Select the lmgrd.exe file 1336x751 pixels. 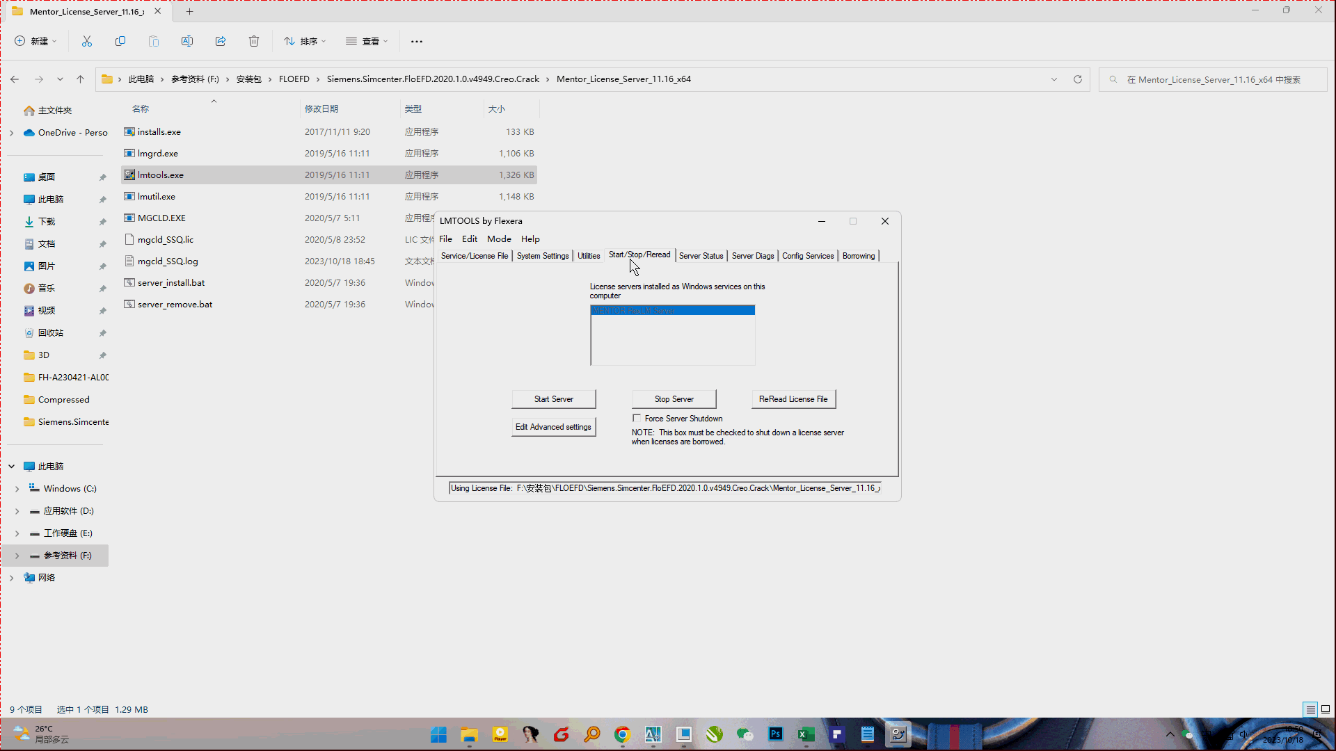330,154
